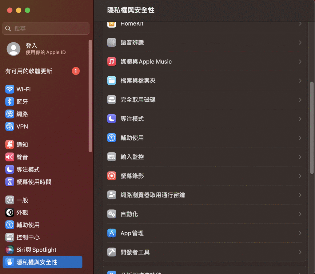Click the 螢幕錄影 record icon
The width and height of the screenshot is (315, 274).
tap(111, 176)
